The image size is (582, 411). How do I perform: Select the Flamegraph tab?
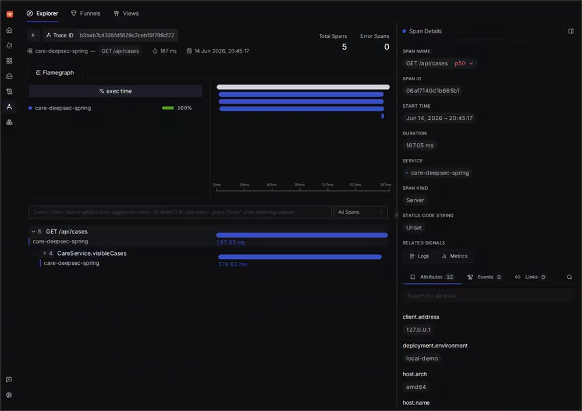[55, 73]
